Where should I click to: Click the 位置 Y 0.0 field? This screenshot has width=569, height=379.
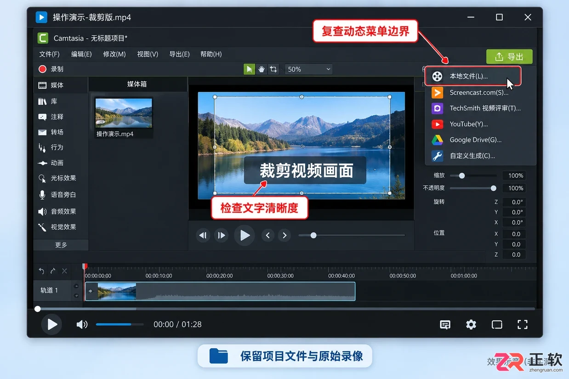click(514, 244)
